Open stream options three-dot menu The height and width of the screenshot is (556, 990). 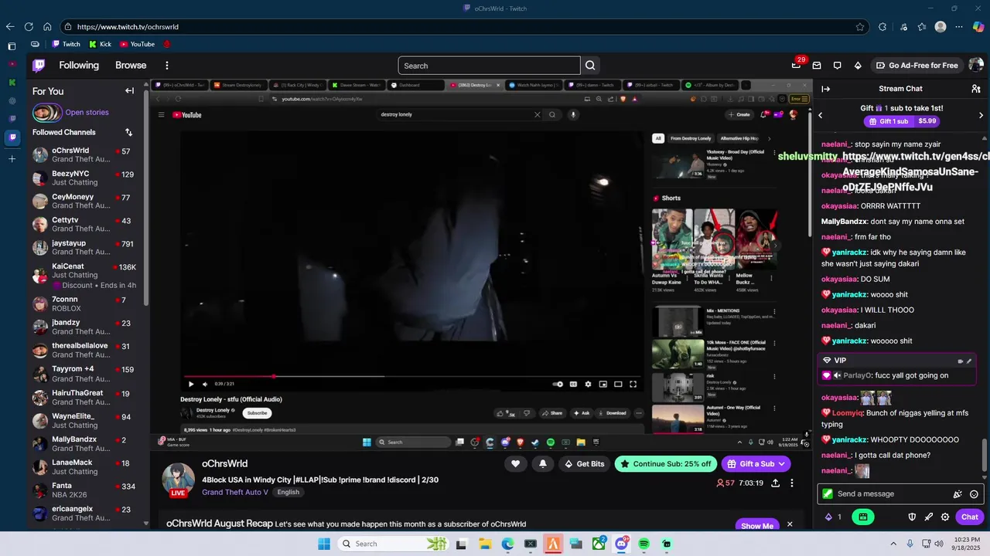(791, 483)
